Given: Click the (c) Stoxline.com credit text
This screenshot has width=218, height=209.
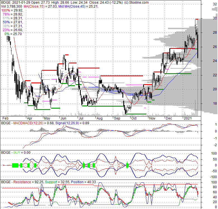Looking at the screenshot, I should pyautogui.click(x=136, y=3).
